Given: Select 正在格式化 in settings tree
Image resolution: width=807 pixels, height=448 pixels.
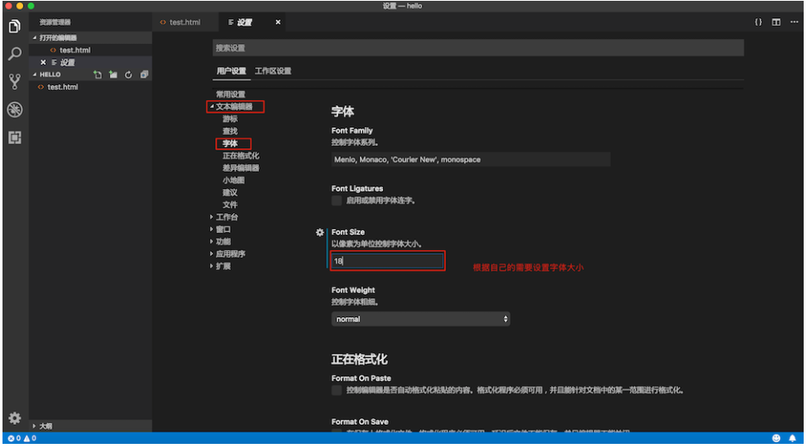Looking at the screenshot, I should pos(241,156).
